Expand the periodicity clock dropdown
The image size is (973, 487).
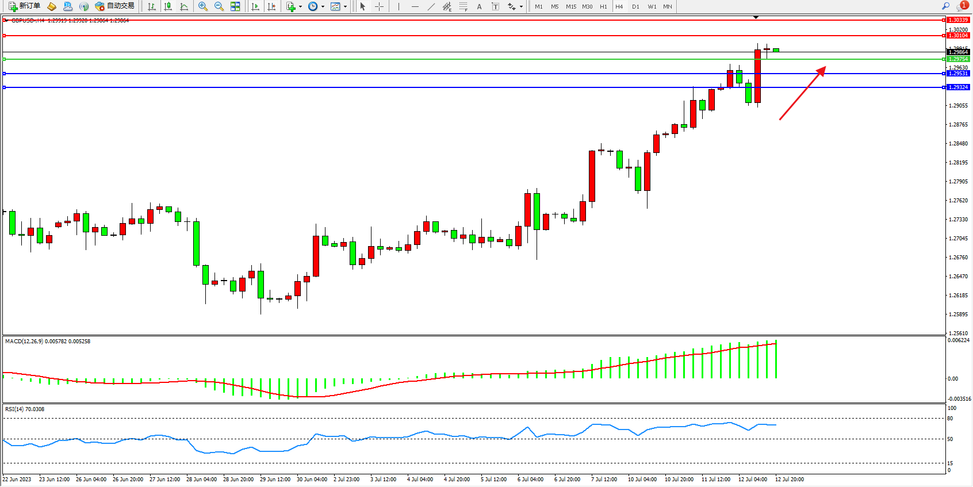click(x=323, y=7)
